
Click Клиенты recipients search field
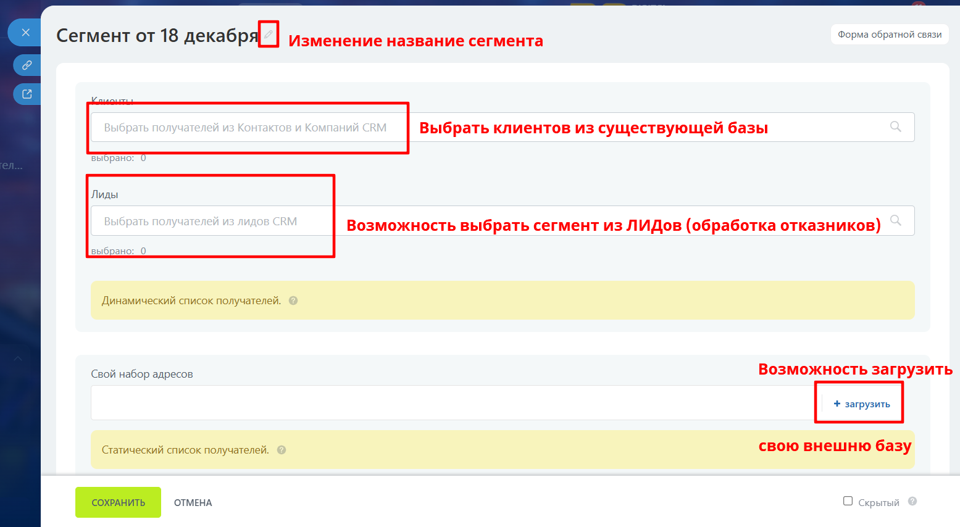[503, 127]
